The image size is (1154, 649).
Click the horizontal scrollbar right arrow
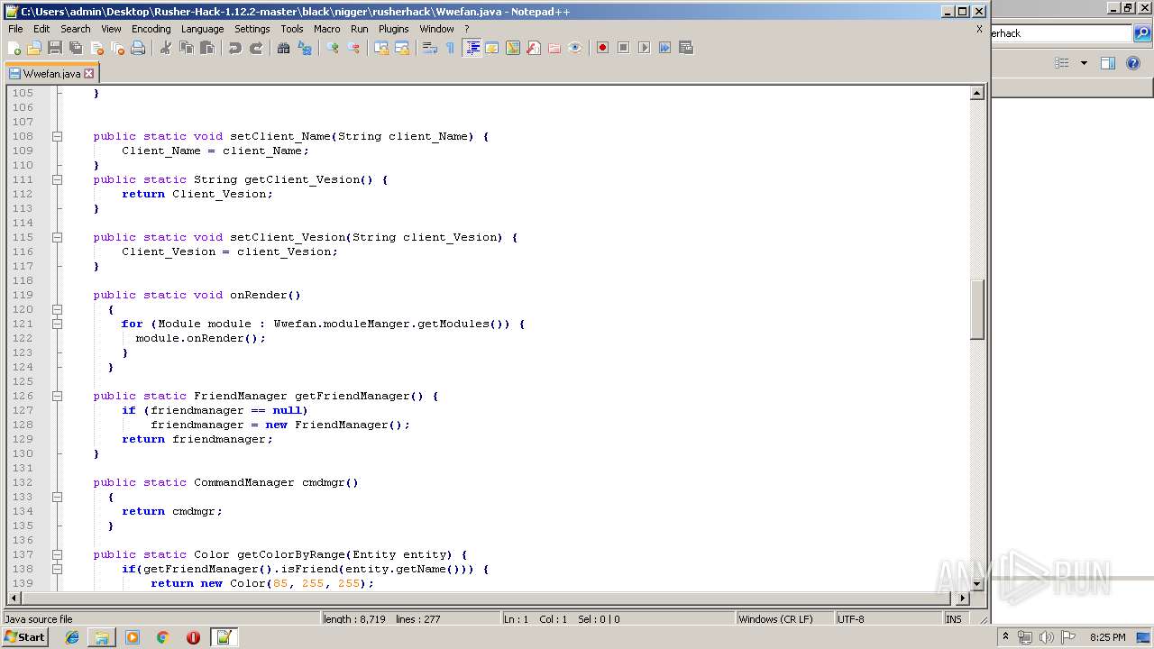[x=963, y=598]
